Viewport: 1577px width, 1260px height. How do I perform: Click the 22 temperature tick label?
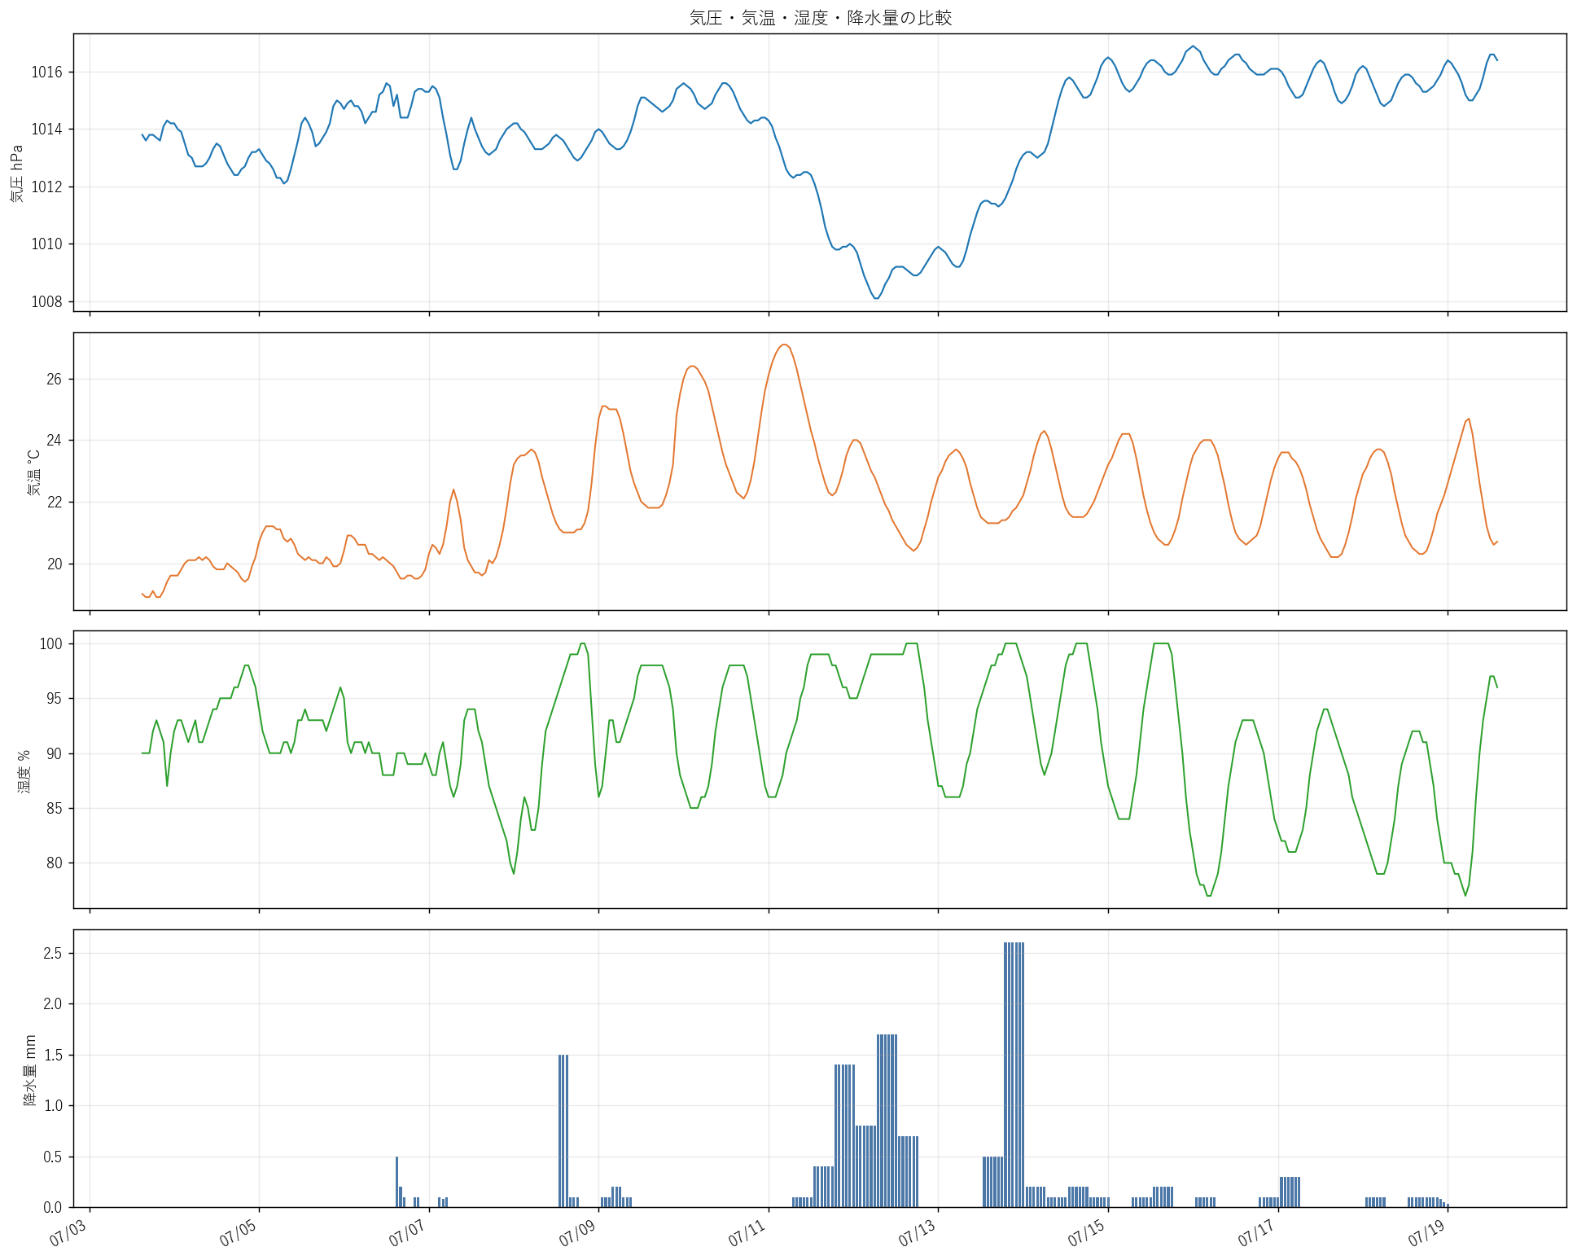click(55, 503)
